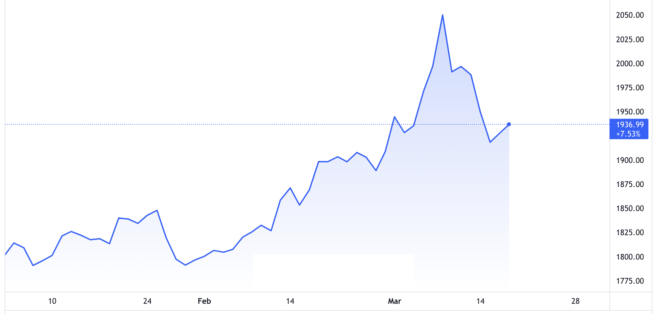Click the 1900.00 price axis label
The height and width of the screenshot is (314, 657).
(630, 160)
